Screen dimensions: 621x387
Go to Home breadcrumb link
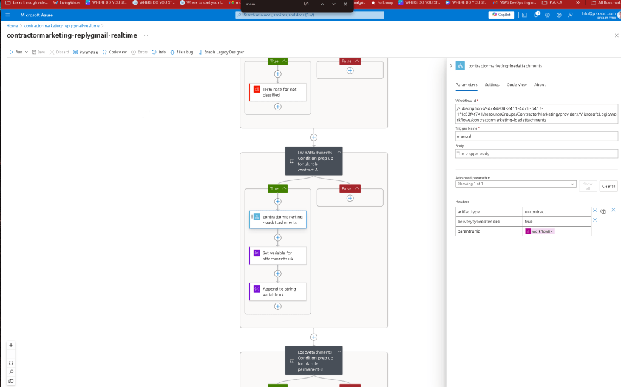(x=12, y=25)
